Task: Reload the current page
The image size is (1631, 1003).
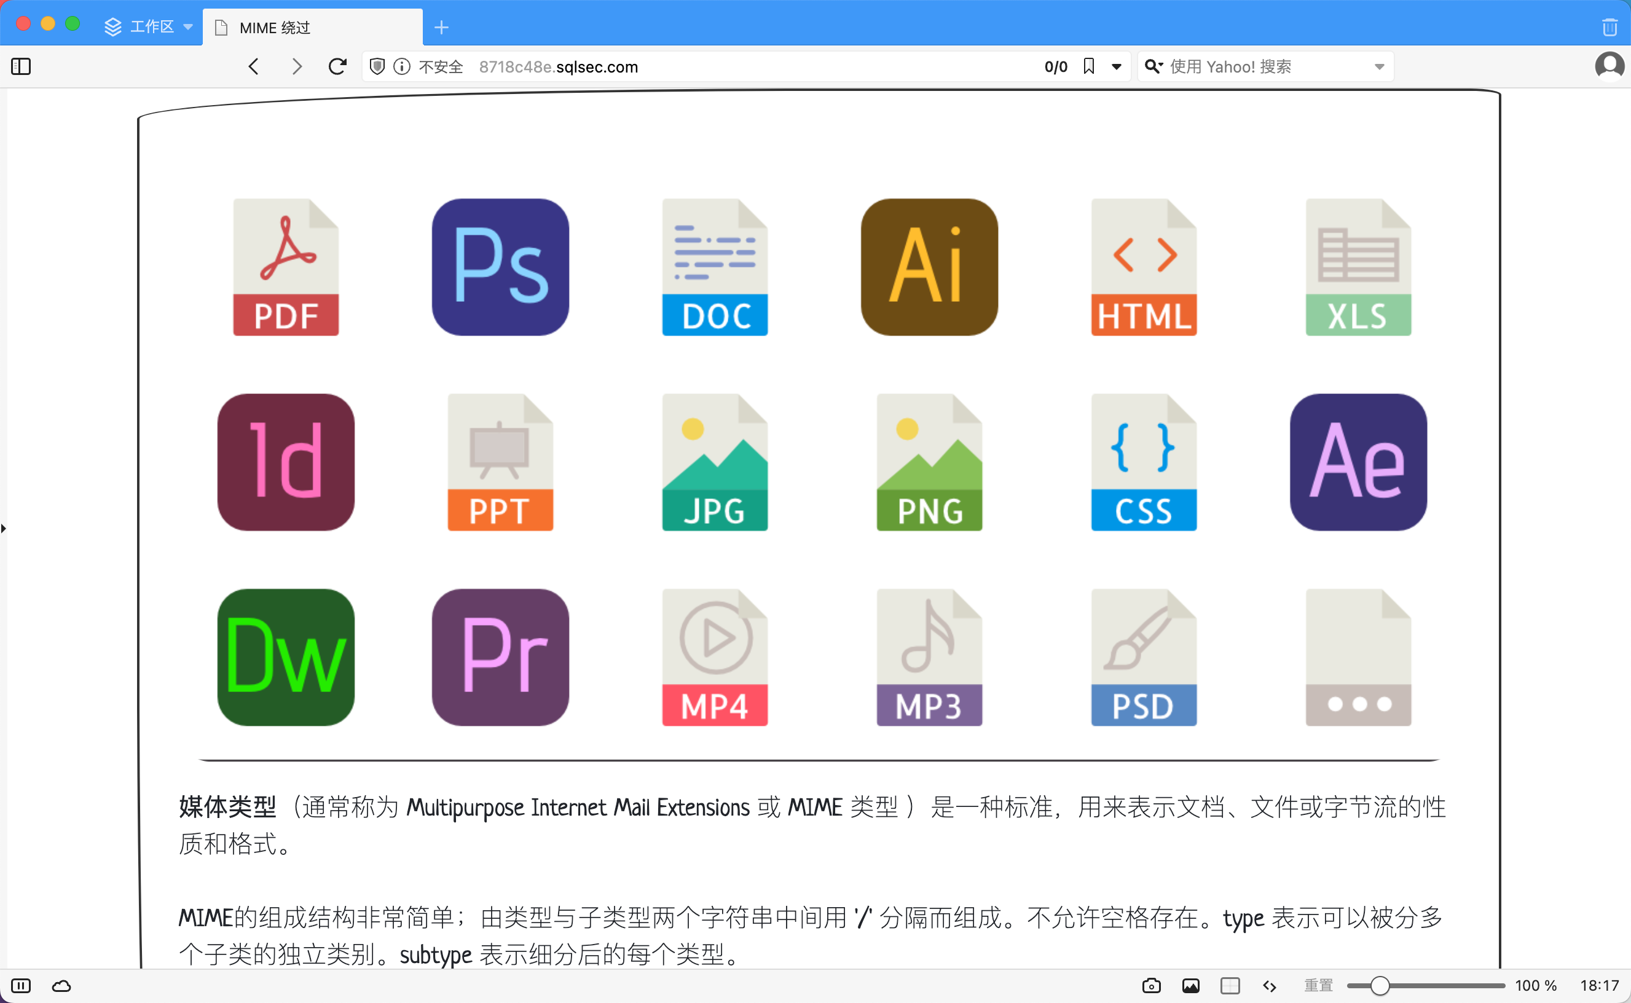Action: (337, 66)
